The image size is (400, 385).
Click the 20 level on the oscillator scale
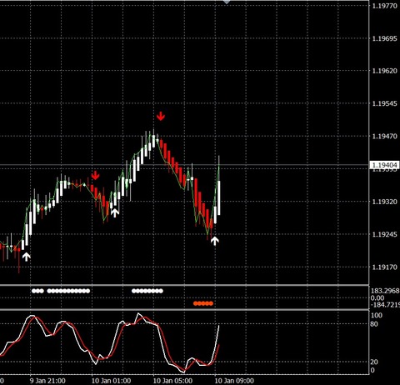[x=374, y=362]
